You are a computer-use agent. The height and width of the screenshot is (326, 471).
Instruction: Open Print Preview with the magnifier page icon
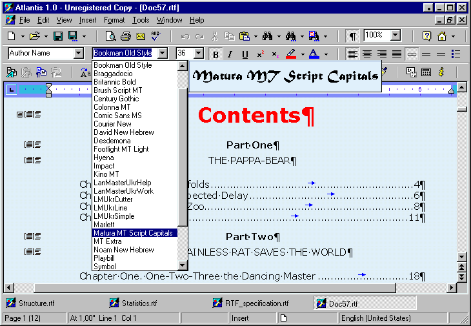tap(110, 36)
